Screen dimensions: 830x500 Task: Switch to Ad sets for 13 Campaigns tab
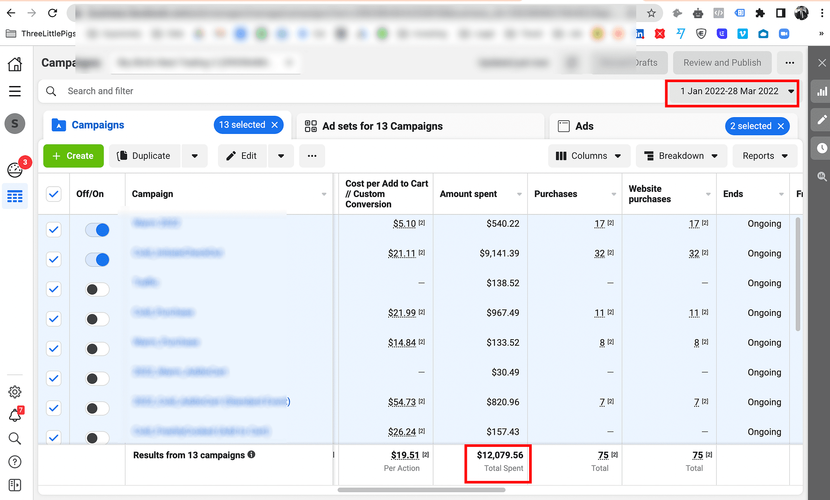click(382, 126)
